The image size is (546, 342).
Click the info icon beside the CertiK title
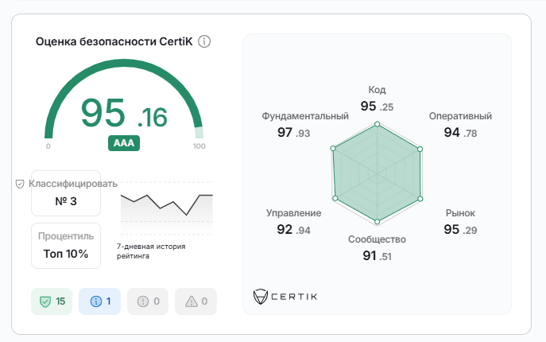tap(204, 41)
